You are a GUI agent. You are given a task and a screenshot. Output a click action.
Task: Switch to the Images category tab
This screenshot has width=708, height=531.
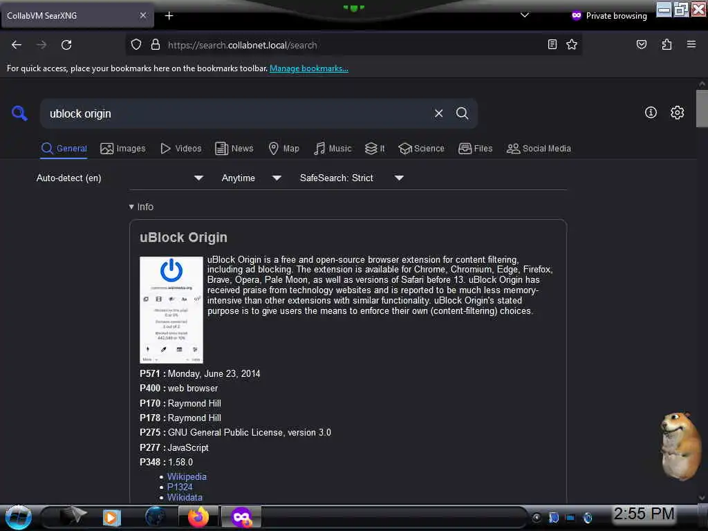123,149
